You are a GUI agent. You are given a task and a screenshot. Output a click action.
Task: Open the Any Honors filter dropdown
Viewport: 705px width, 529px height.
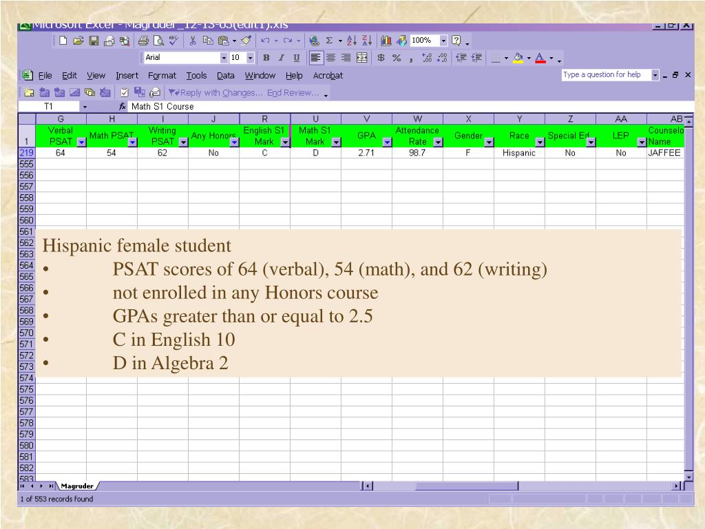click(x=234, y=142)
